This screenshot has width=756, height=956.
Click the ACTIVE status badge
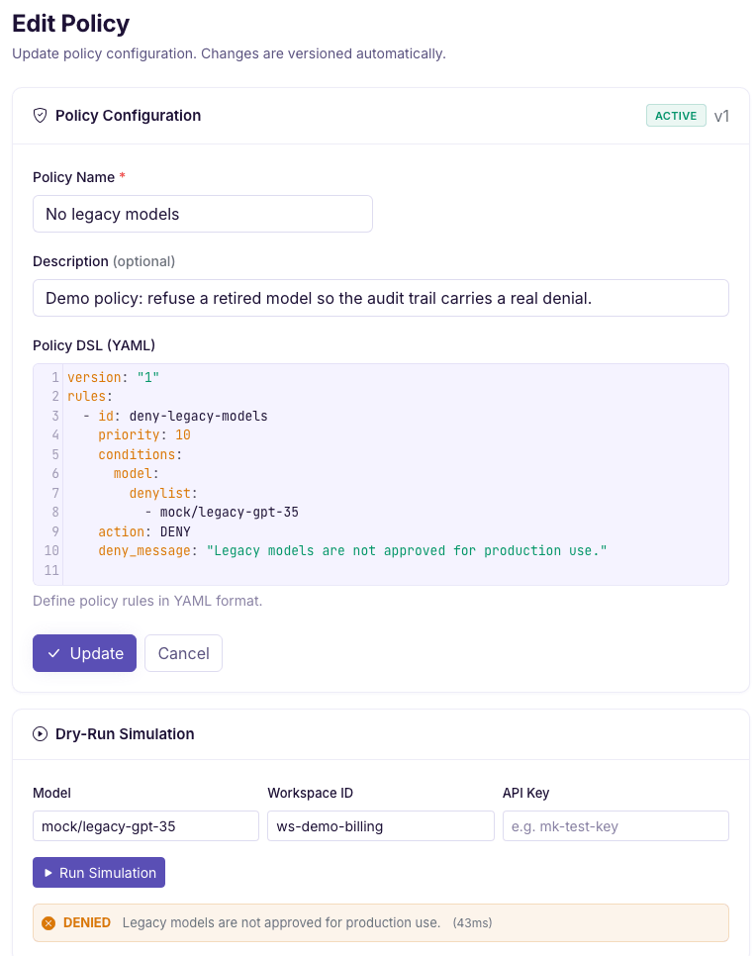676,115
